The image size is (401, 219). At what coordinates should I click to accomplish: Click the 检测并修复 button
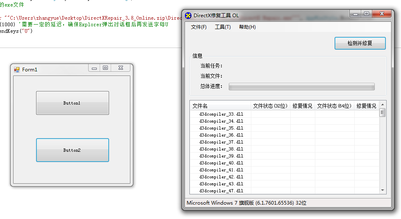[x=360, y=43]
